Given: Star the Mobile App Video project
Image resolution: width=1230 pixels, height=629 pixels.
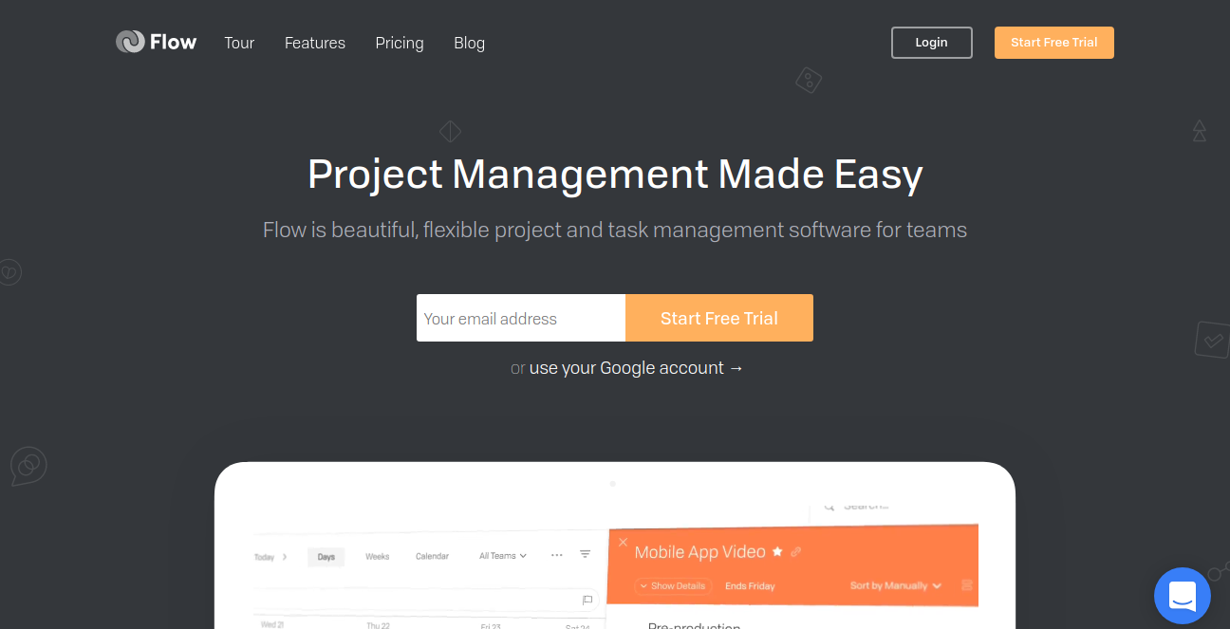Looking at the screenshot, I should (x=777, y=551).
